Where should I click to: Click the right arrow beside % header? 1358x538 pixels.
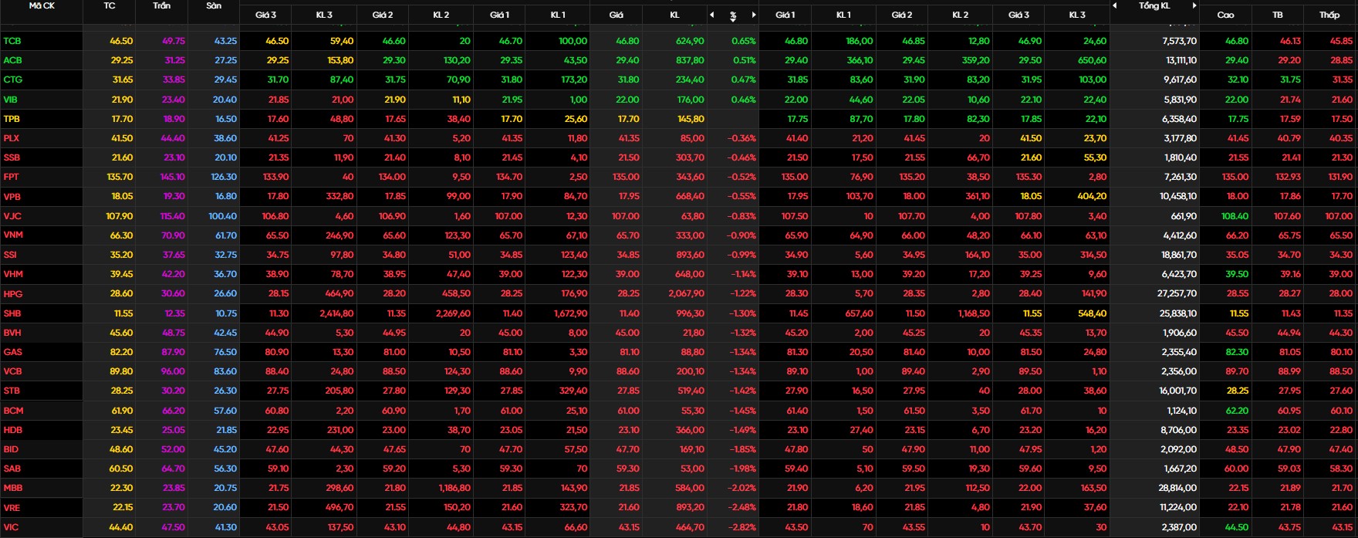click(x=754, y=15)
